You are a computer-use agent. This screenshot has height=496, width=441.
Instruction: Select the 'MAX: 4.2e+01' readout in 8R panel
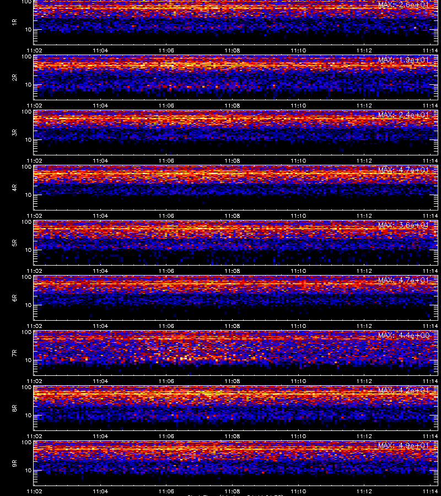coord(404,390)
